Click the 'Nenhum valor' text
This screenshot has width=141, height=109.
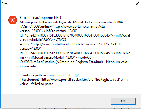coord(117,62)
